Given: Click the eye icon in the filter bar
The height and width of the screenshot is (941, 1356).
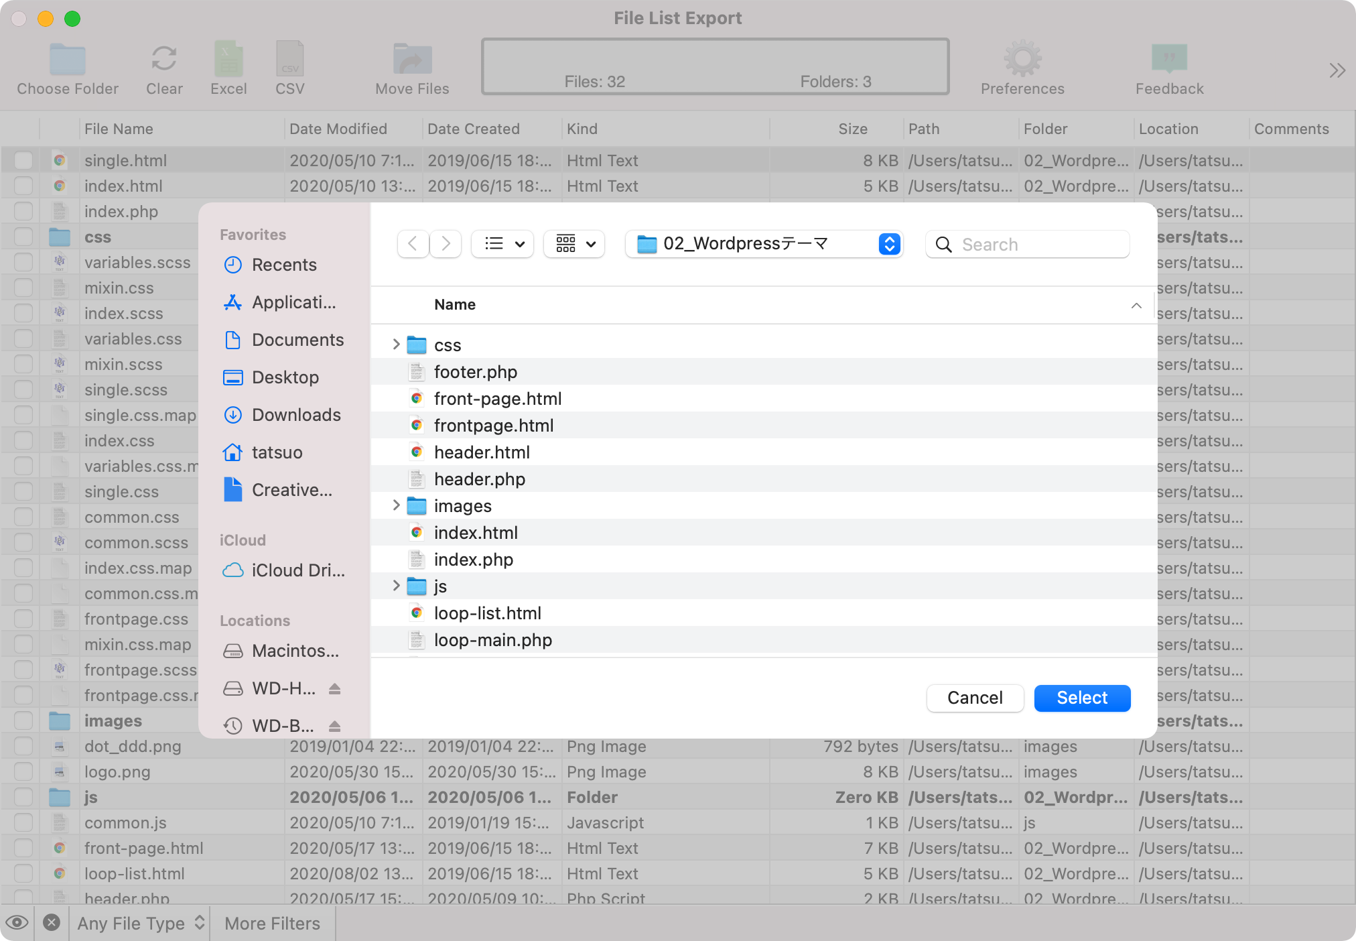Looking at the screenshot, I should (17, 923).
